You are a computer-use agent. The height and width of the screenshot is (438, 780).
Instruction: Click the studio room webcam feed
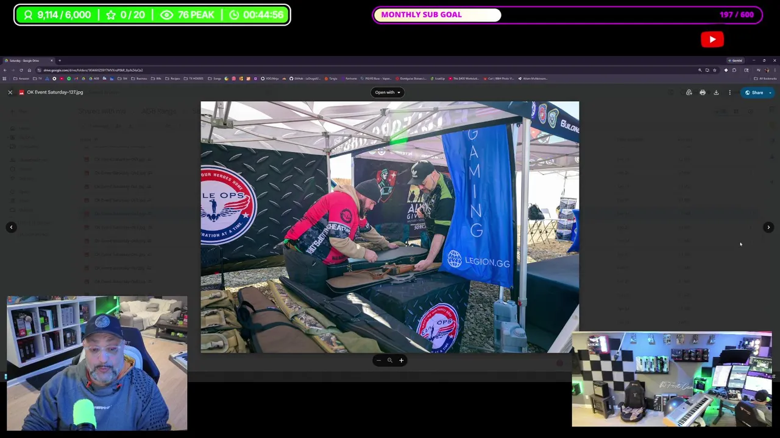672,379
